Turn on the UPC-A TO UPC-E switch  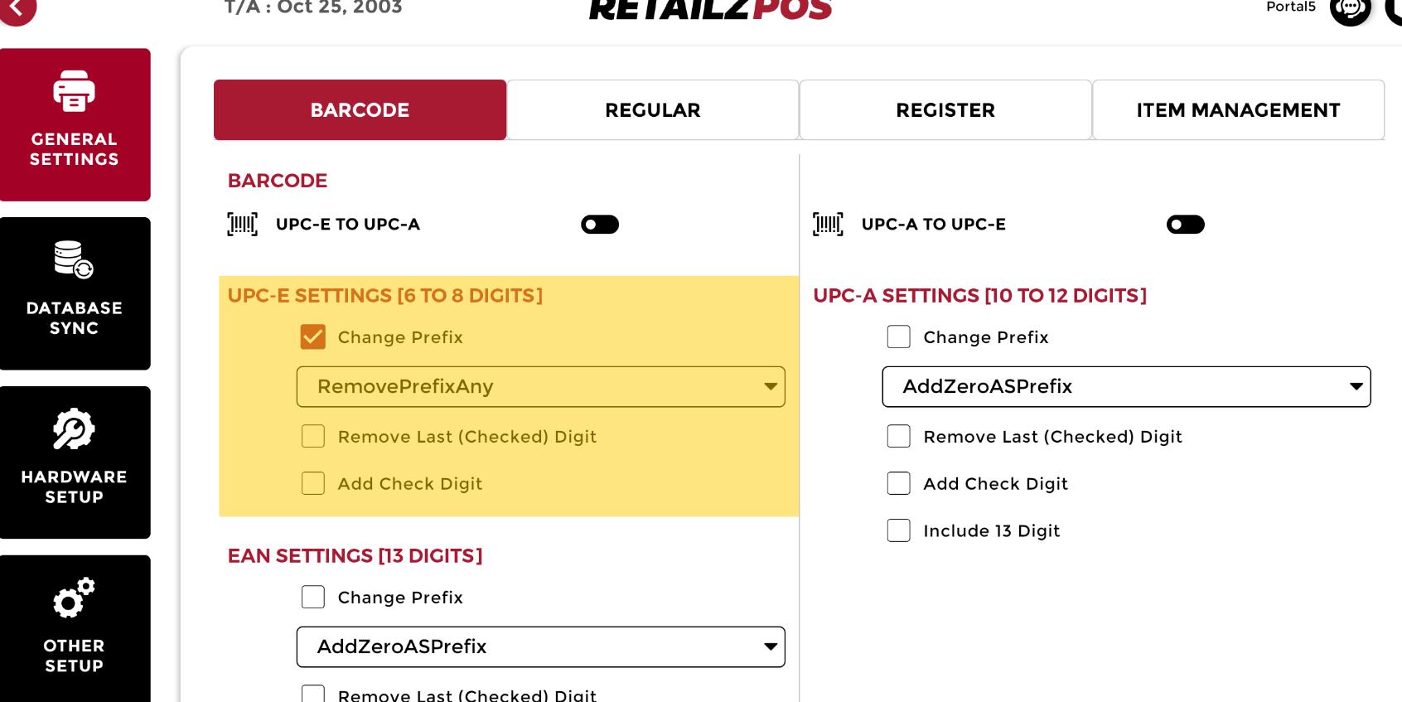pyautogui.click(x=1185, y=225)
